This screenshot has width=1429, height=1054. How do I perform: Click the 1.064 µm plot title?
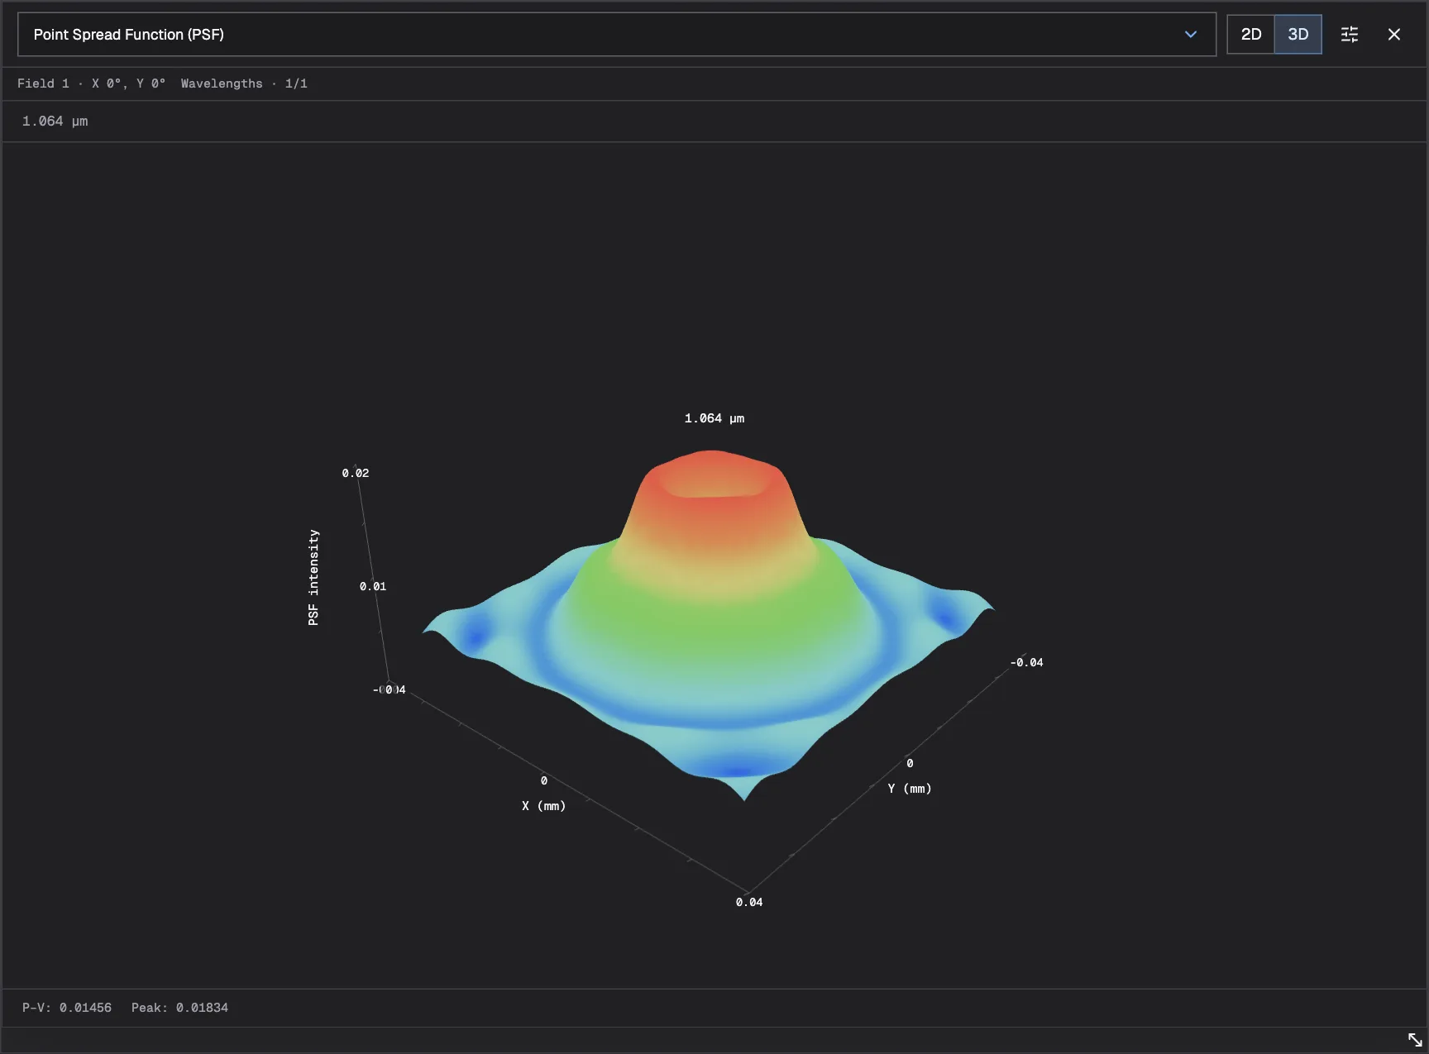(x=714, y=418)
